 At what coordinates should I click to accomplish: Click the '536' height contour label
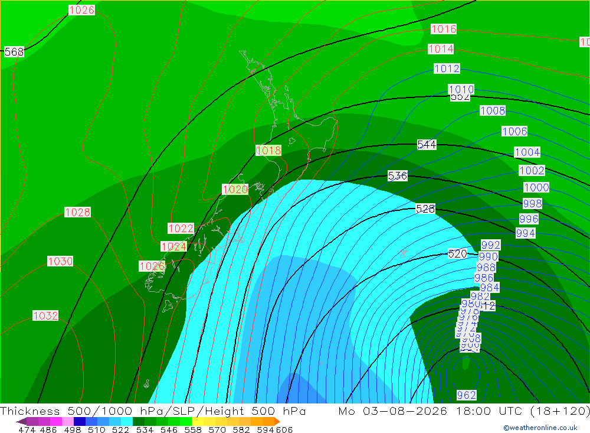398,175
